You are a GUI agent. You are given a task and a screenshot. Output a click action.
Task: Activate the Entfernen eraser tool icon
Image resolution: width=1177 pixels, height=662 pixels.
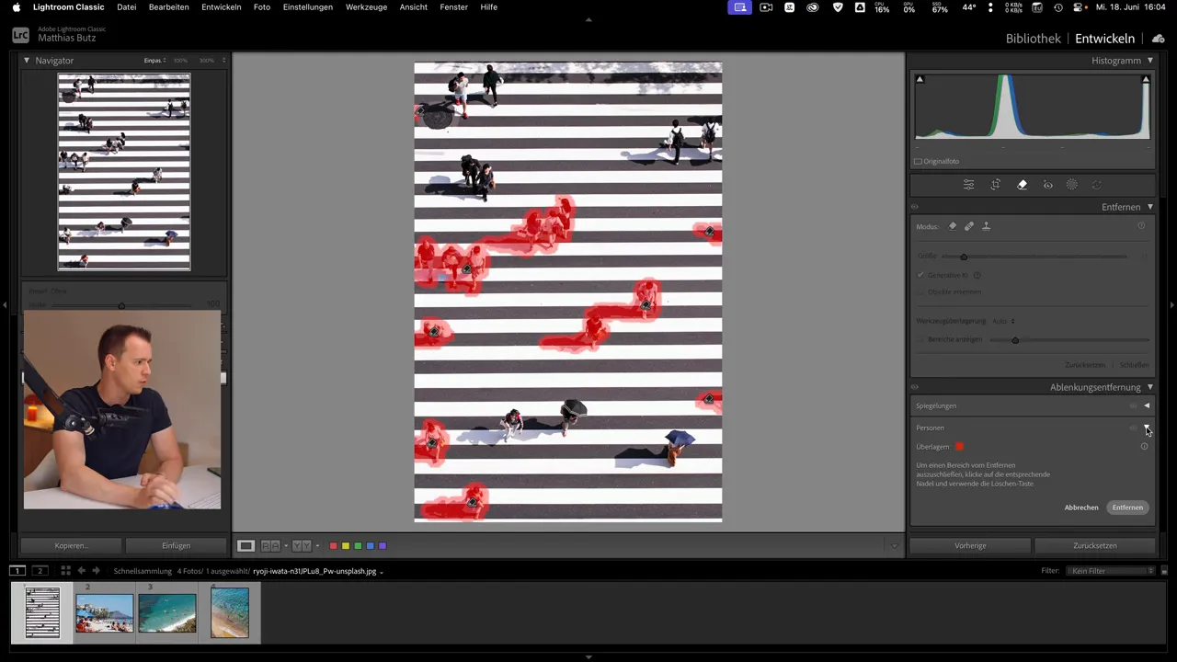click(x=1022, y=184)
